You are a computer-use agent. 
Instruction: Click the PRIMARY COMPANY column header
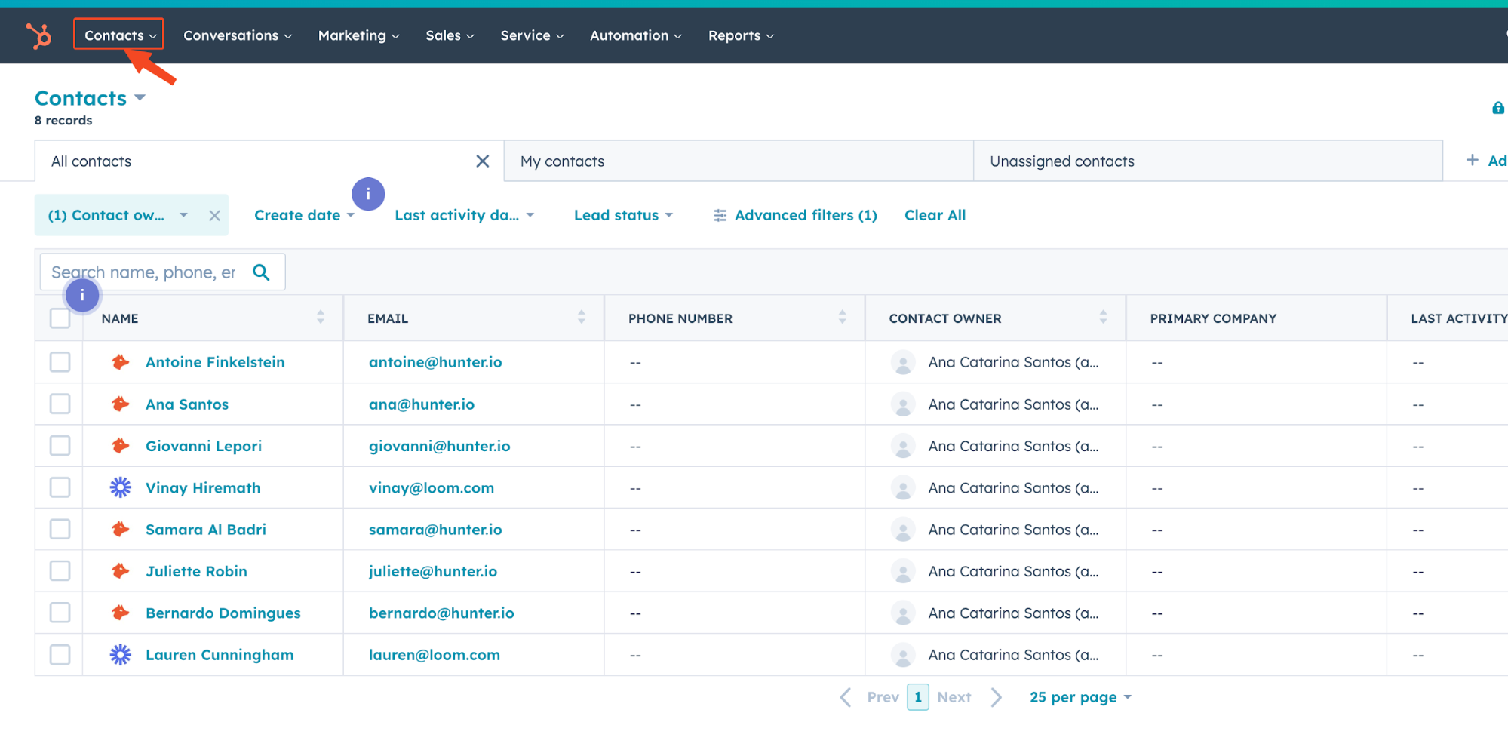[x=1213, y=318]
